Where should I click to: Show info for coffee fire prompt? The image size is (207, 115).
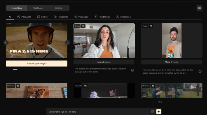click(x=200, y=71)
